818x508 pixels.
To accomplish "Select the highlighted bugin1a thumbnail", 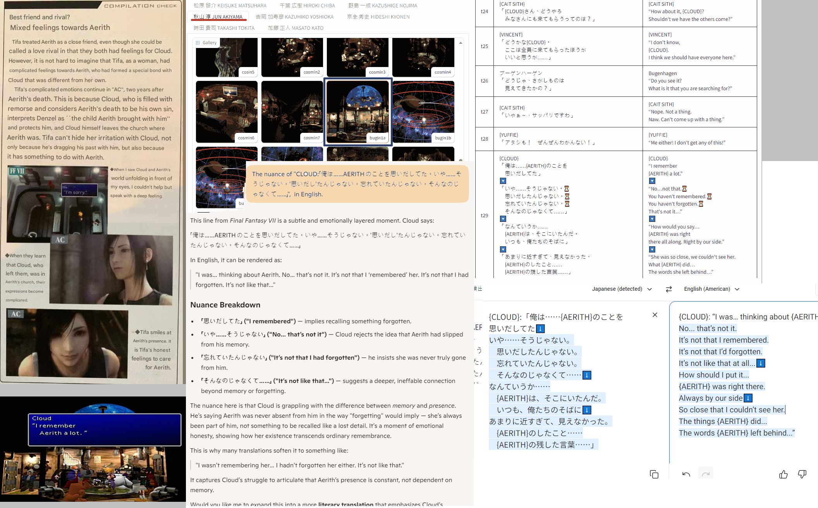I will [357, 112].
